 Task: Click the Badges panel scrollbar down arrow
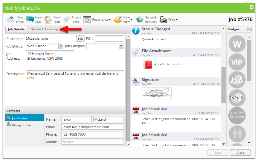(249, 143)
